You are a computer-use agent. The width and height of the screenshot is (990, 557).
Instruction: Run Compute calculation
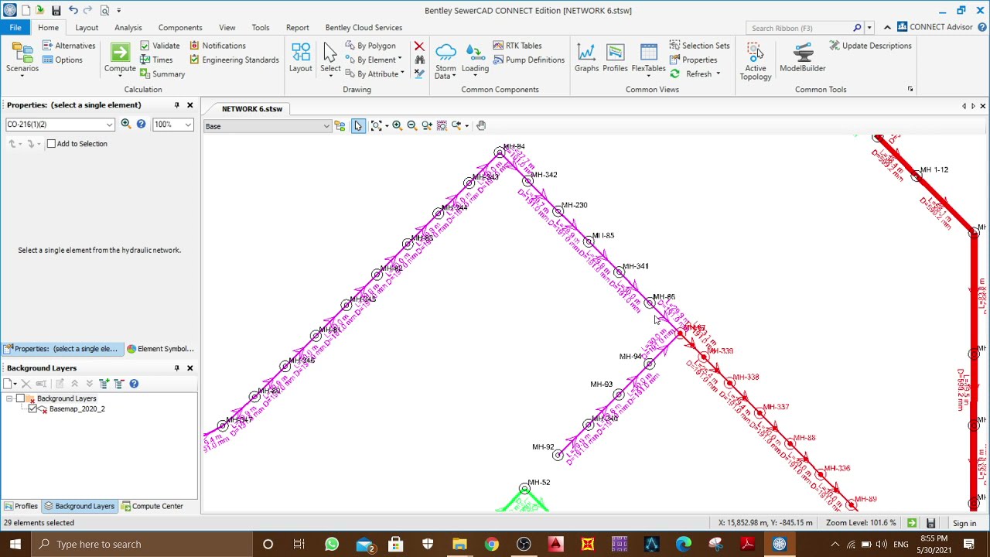pos(120,59)
